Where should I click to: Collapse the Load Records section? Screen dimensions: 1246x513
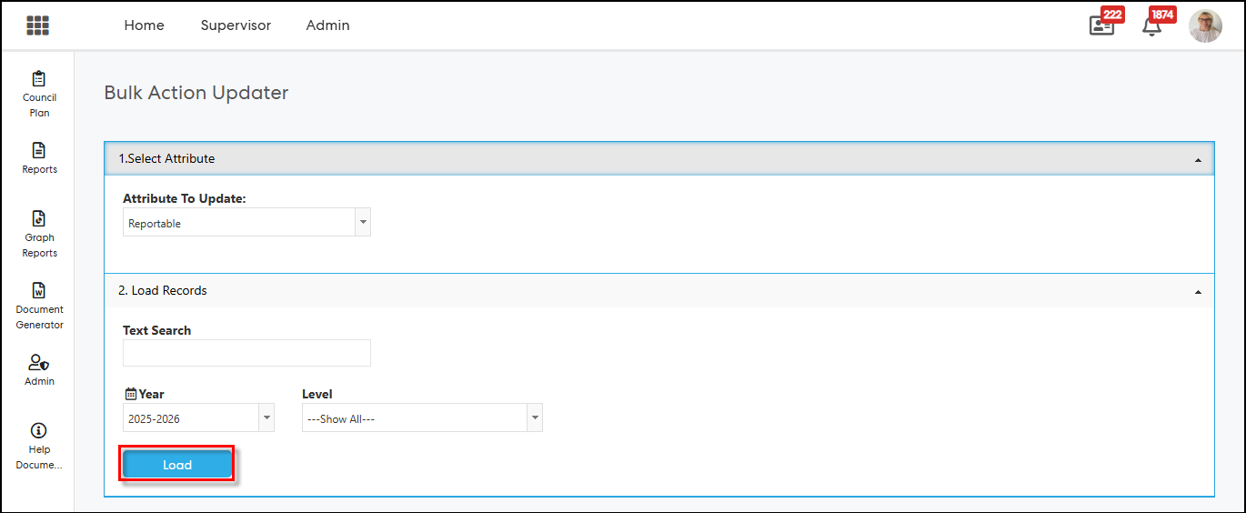coord(1198,291)
